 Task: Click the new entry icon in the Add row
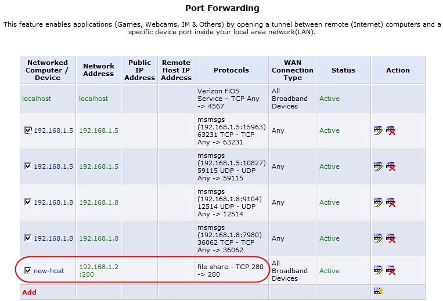pyautogui.click(x=379, y=291)
